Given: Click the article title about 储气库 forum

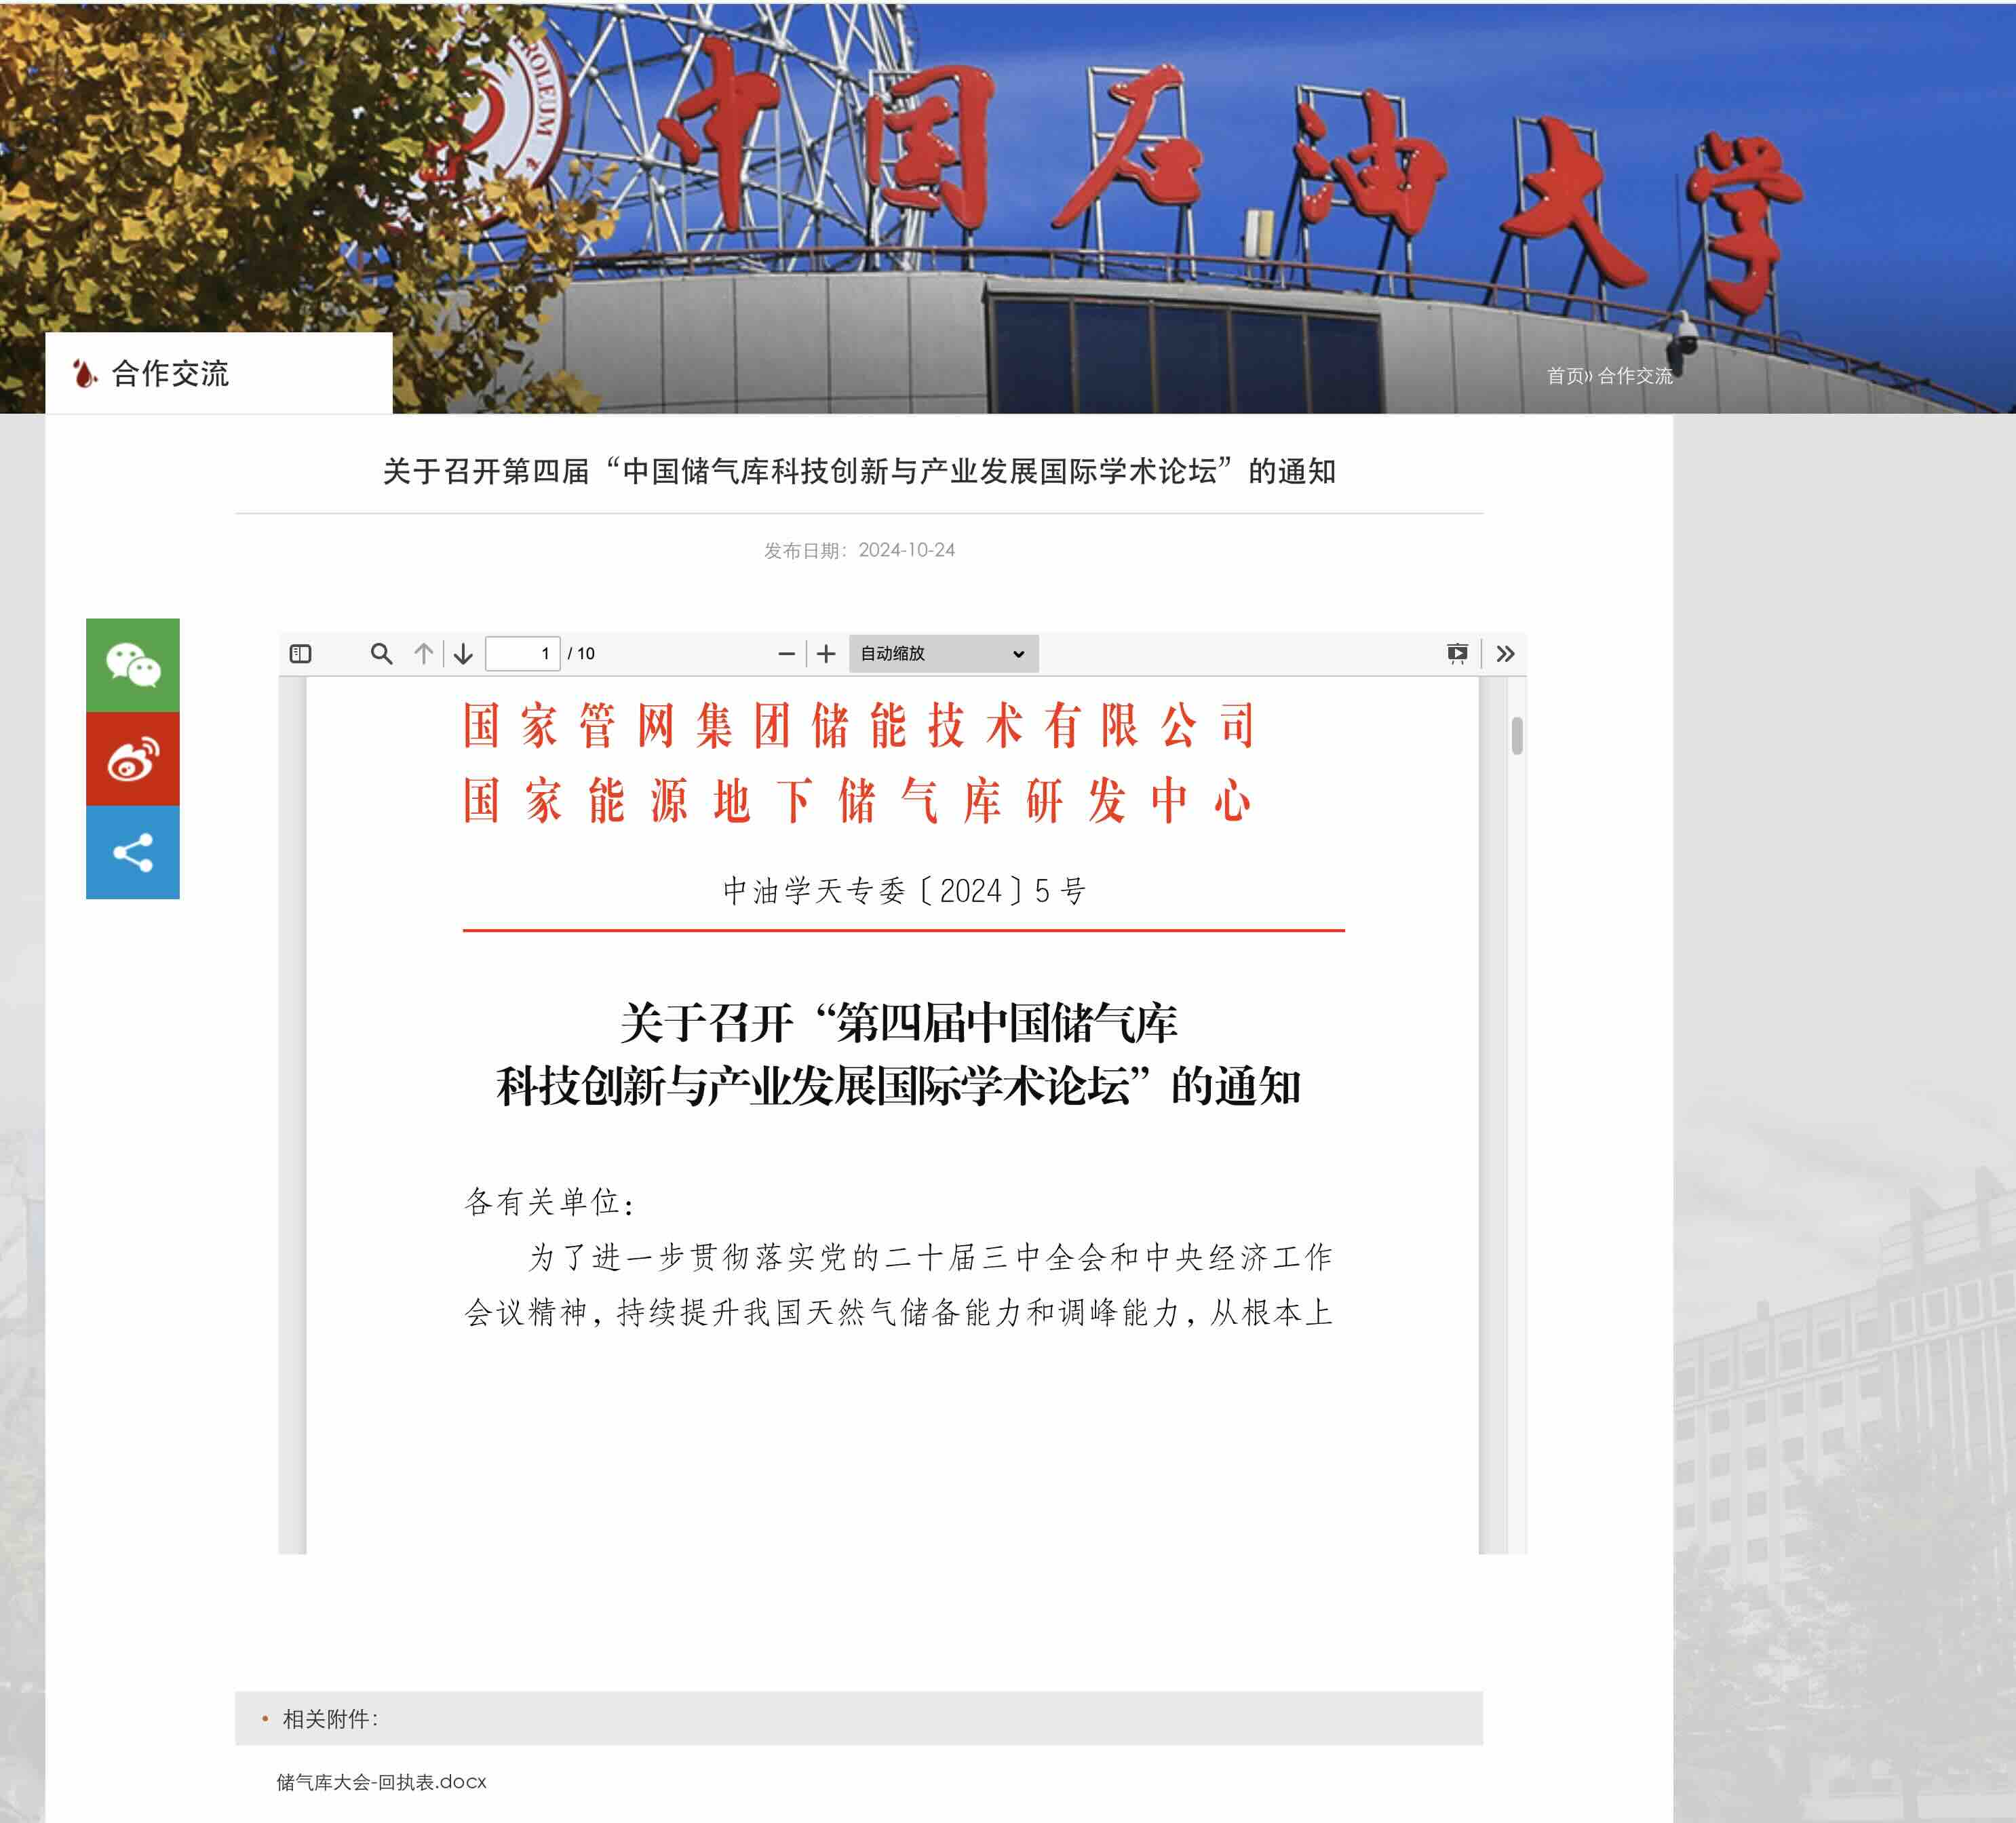Looking at the screenshot, I should point(859,471).
